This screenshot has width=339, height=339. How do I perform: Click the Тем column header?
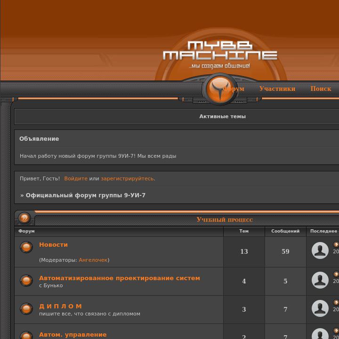click(244, 231)
